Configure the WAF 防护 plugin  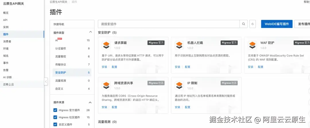(x=261, y=67)
